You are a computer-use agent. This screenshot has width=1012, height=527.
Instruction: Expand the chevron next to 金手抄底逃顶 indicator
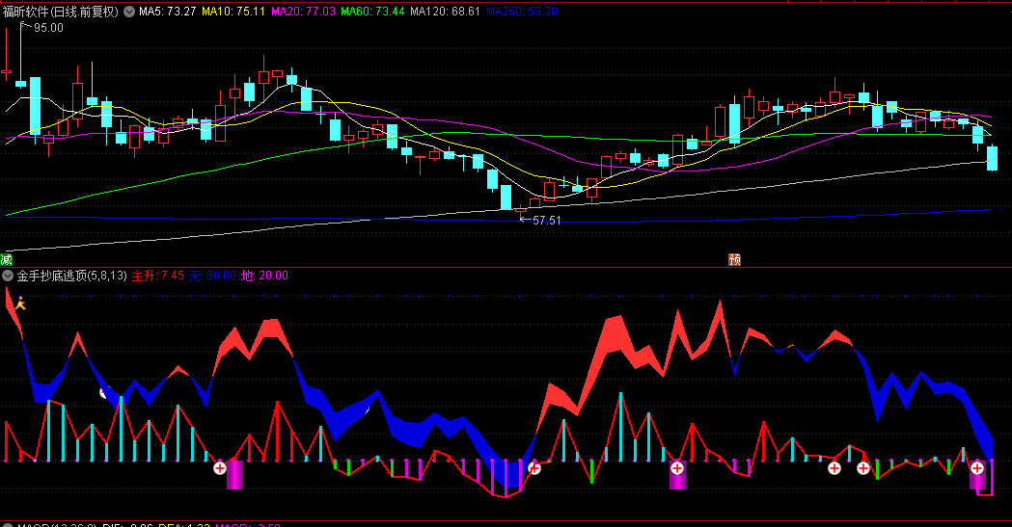[x=8, y=276]
